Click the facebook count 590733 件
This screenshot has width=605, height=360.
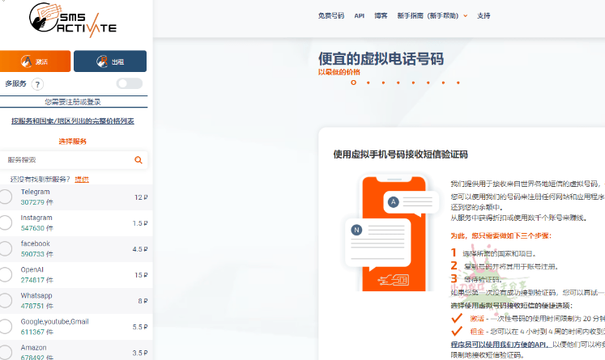pyautogui.click(x=37, y=254)
